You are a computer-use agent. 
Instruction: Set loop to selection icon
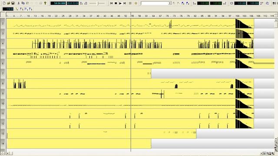tap(262, 3)
